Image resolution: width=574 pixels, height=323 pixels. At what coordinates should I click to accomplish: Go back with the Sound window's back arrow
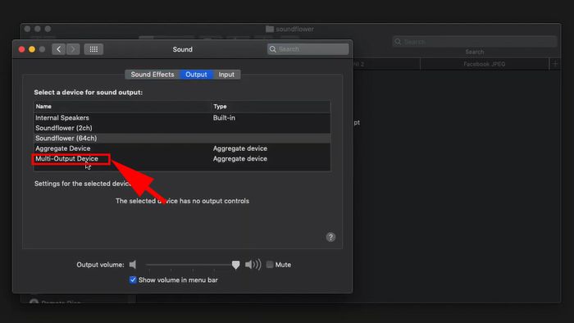58,49
